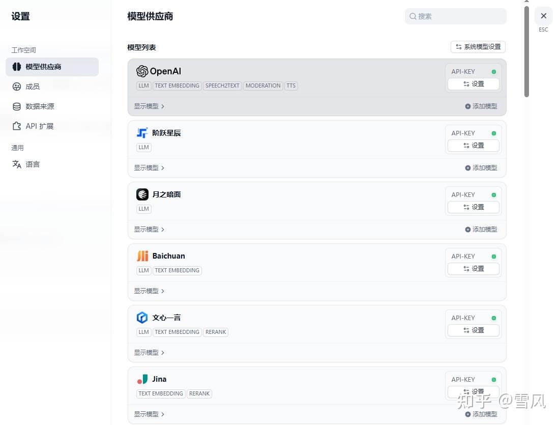
Task: Click the 文心一言 logo icon
Action: (x=142, y=318)
